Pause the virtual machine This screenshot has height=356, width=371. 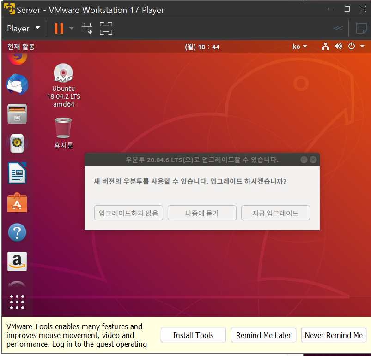[59, 28]
